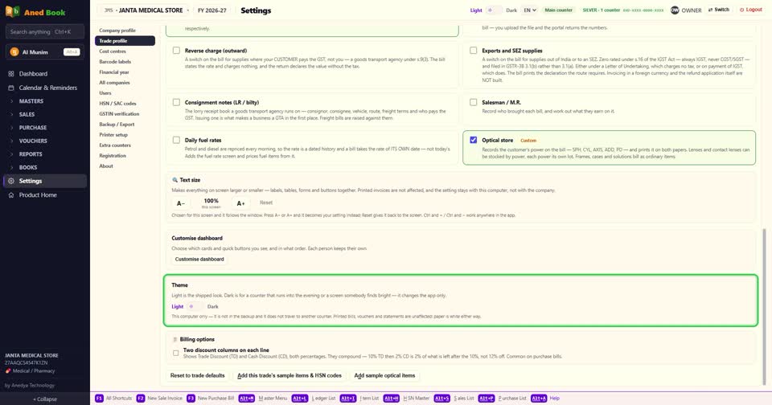Viewport: 772px width, 405px height.
Task: Click the Customise dashboard button
Action: [199, 260]
